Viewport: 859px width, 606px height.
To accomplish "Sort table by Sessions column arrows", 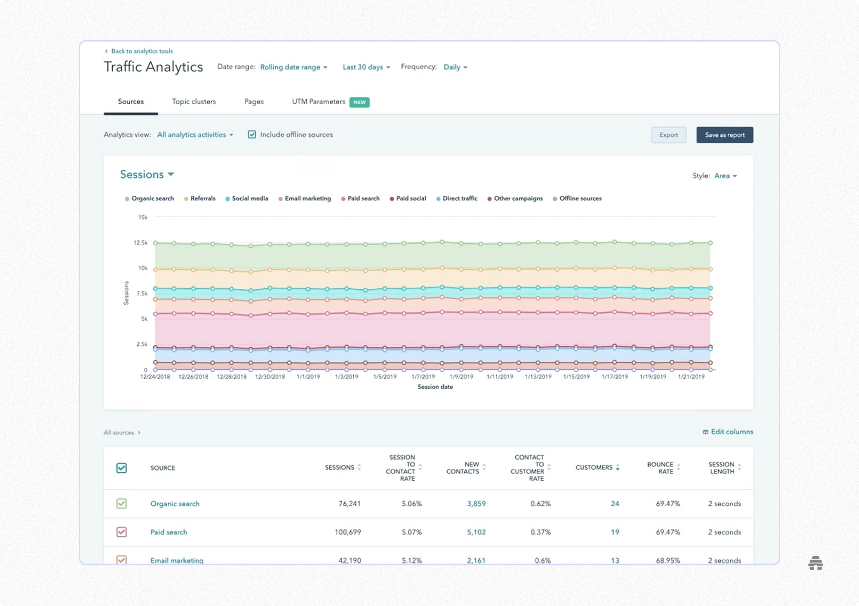I will click(359, 468).
